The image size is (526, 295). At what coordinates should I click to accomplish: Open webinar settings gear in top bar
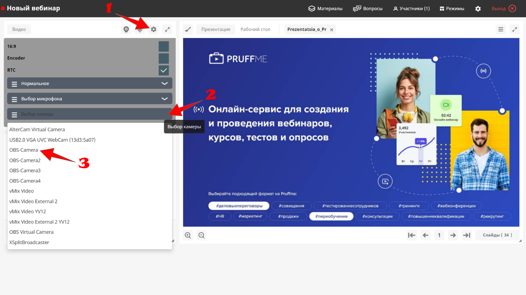478,9
